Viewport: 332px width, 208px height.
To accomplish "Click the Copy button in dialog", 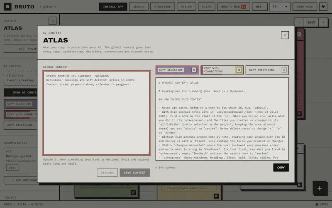I will [281, 168].
